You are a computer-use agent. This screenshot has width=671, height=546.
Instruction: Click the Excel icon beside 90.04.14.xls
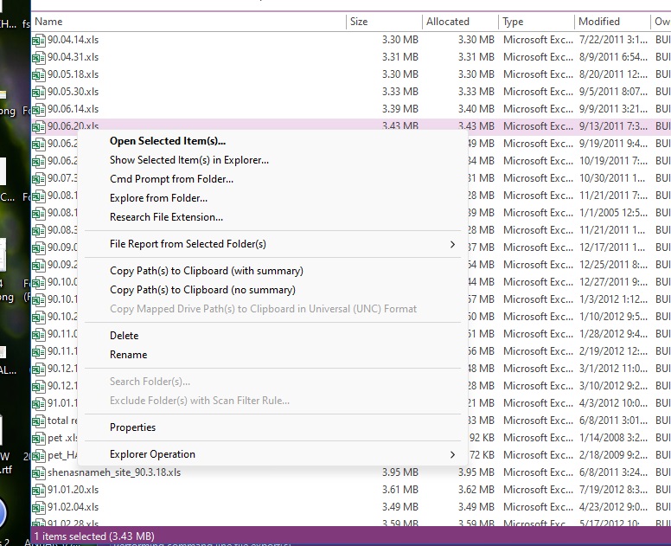click(39, 40)
